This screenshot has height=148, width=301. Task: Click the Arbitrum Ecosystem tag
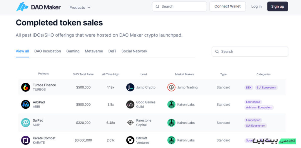(259, 108)
